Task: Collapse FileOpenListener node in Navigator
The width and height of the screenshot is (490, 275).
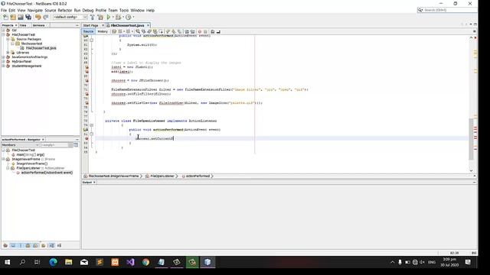Action: 8,168
